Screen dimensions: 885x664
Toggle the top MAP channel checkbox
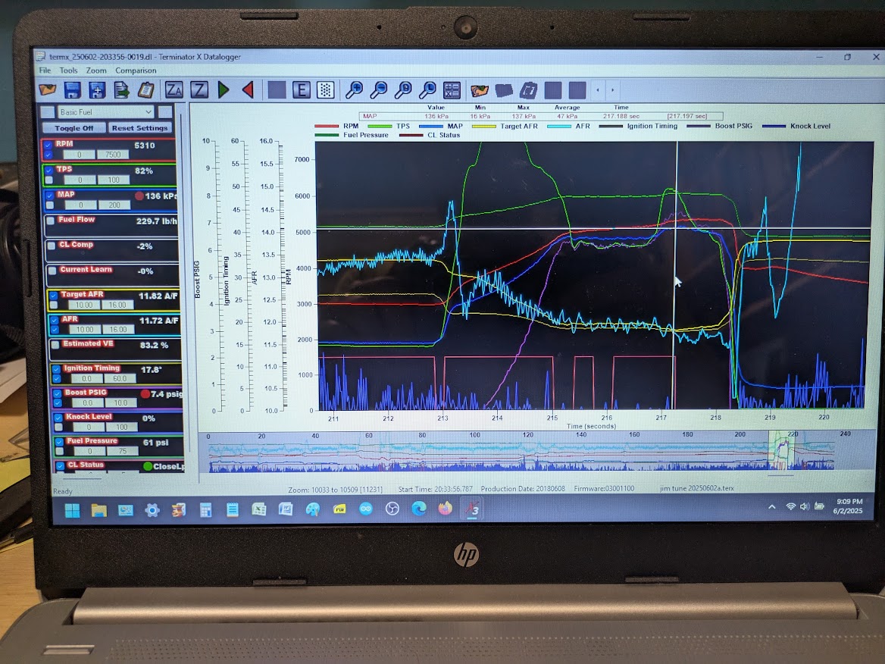[50, 196]
